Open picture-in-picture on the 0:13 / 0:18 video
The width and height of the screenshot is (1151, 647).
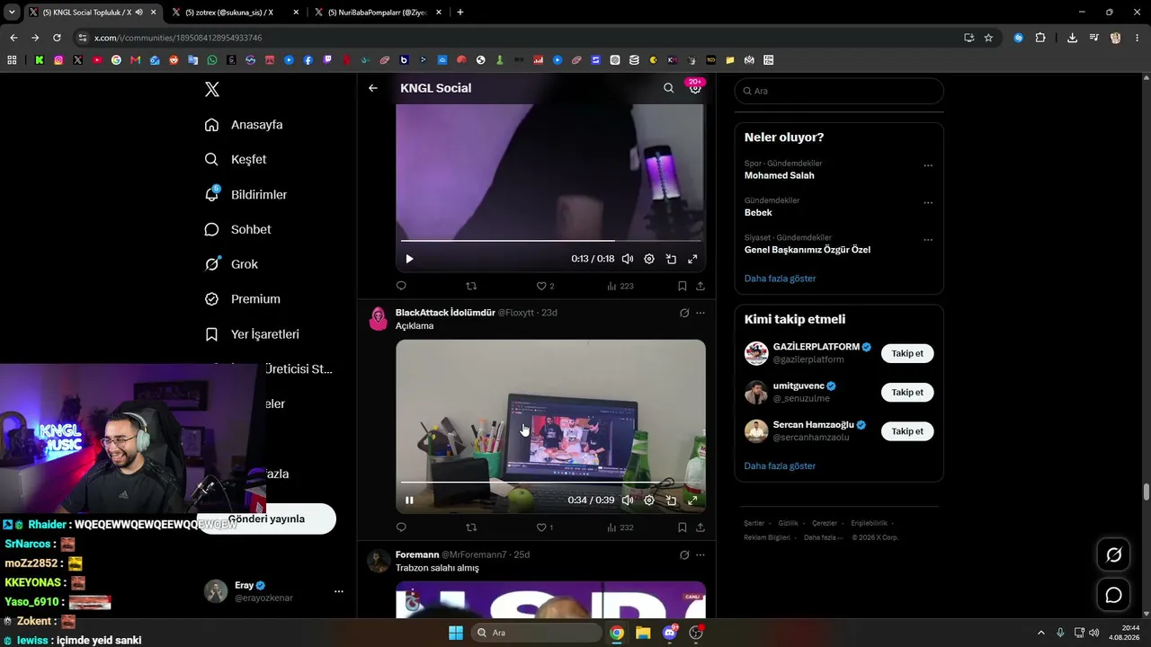(671, 259)
